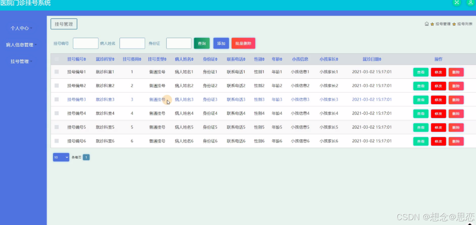The height and width of the screenshot is (225, 476).
Task: Check the box for row 挂号编号2
Action: [x=57, y=85]
